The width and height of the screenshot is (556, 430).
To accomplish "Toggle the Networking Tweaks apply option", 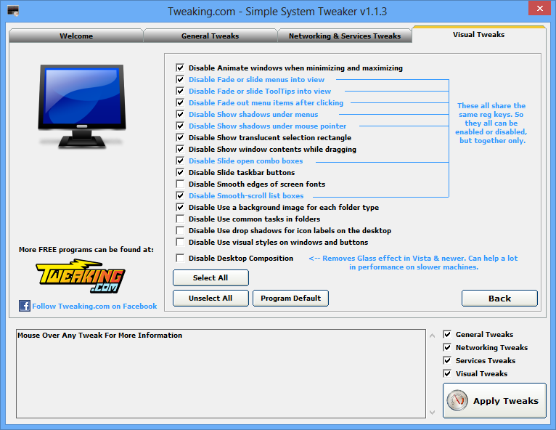I will click(x=447, y=347).
